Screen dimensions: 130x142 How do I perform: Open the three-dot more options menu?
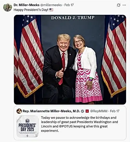coord(124,5)
